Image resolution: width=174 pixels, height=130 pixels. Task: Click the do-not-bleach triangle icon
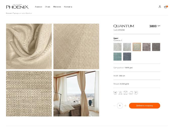[x=120, y=93]
